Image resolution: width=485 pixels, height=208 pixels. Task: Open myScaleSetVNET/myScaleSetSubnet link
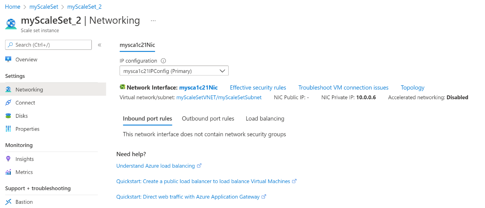219,98
